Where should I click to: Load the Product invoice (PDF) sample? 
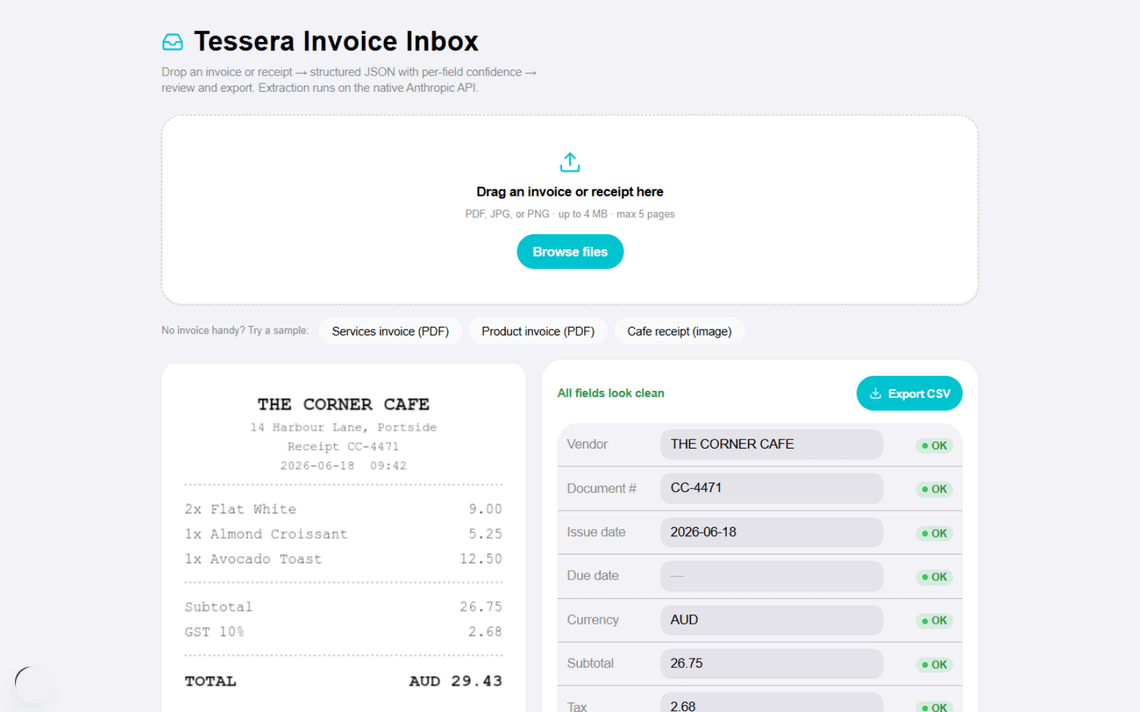point(538,331)
